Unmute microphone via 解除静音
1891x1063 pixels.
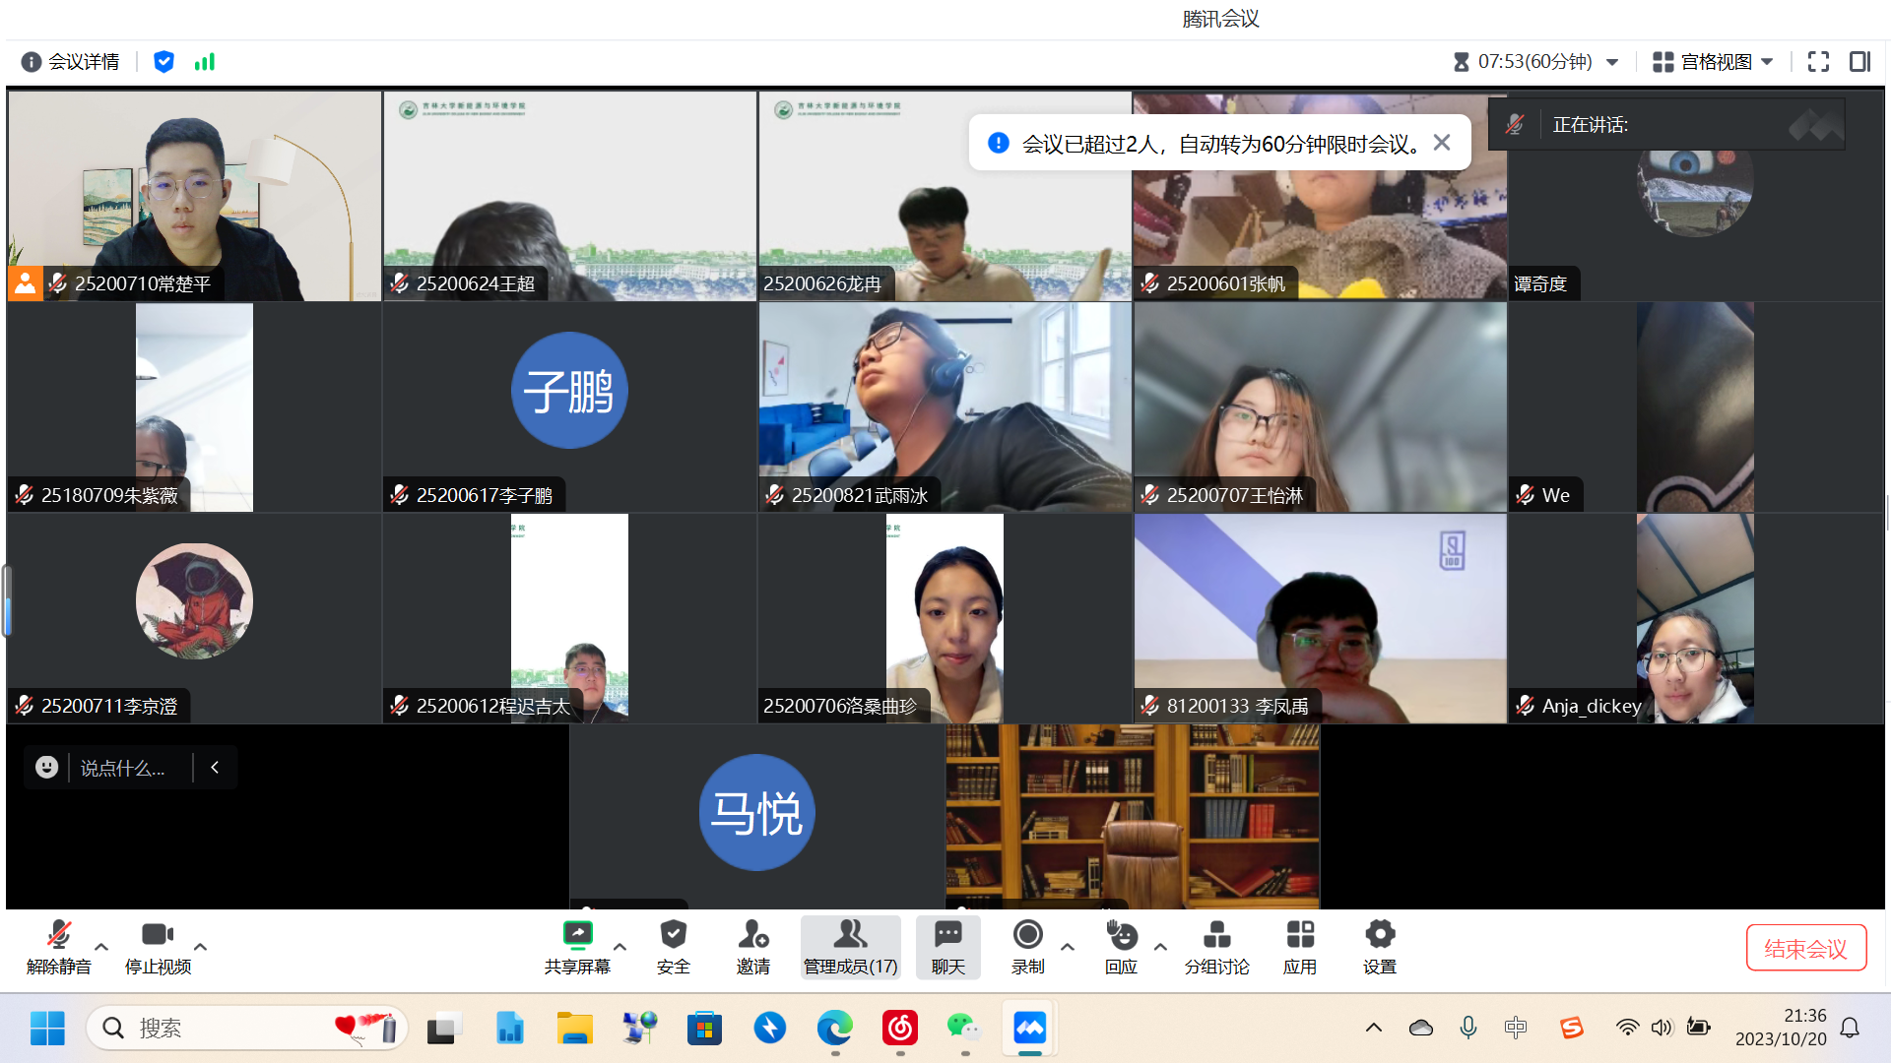point(59,935)
